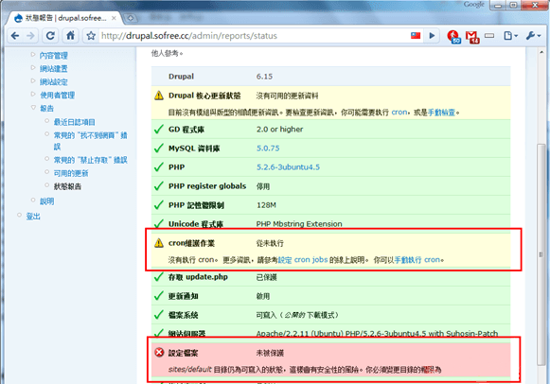The image size is (550, 384).
Task: Click green checkmark beside GD 程式庫
Action: 159,129
